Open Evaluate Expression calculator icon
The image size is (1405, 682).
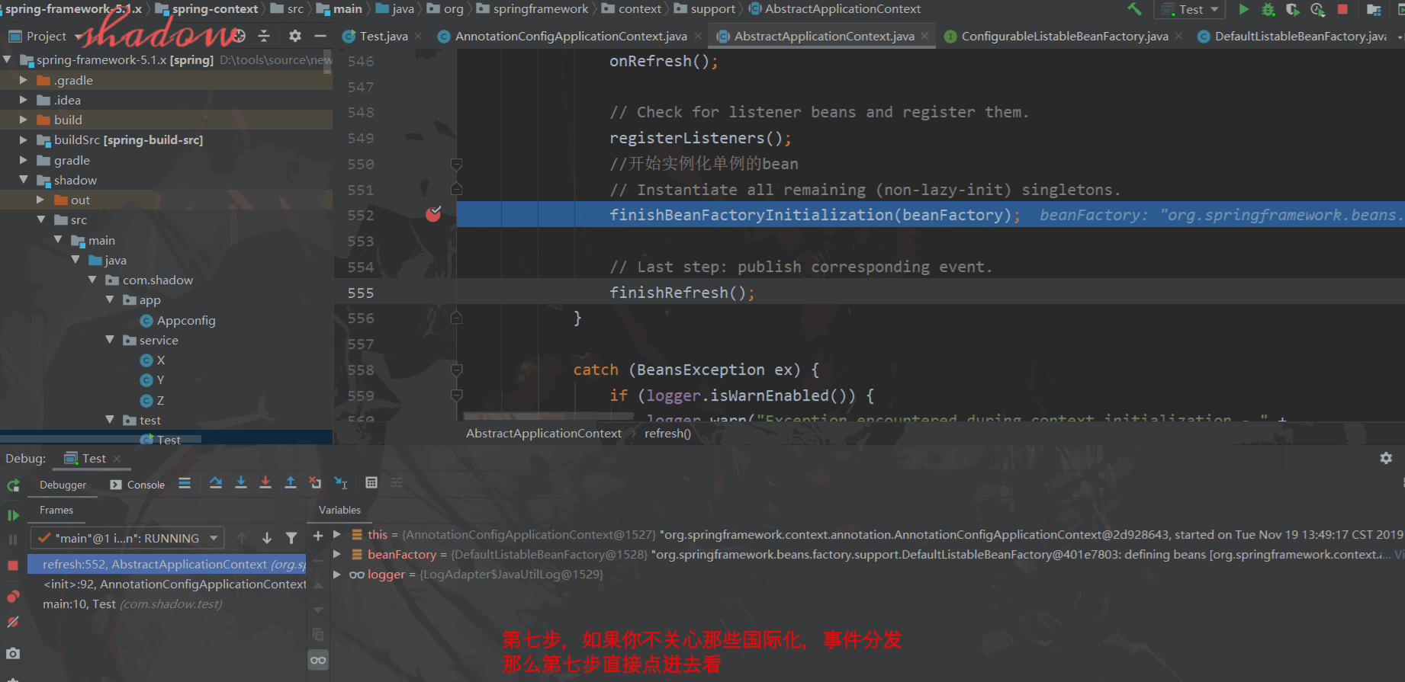point(371,482)
